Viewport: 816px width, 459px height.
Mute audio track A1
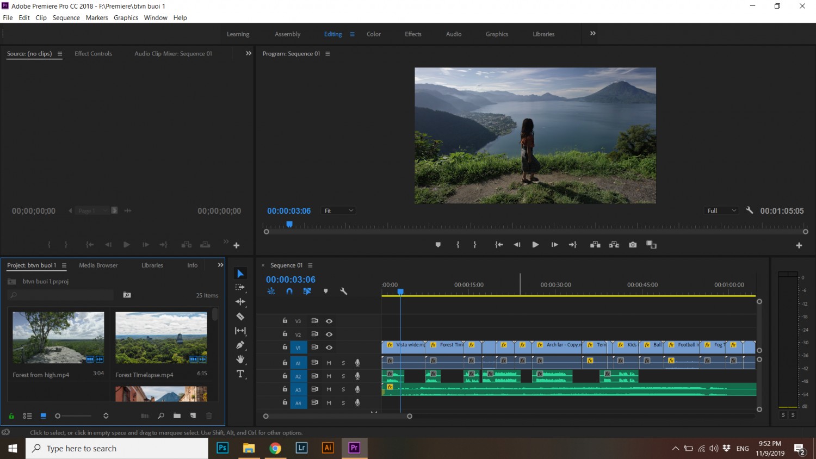329,363
